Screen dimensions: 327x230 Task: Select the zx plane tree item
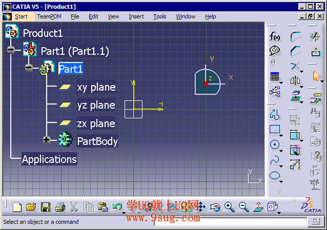[x=96, y=123]
